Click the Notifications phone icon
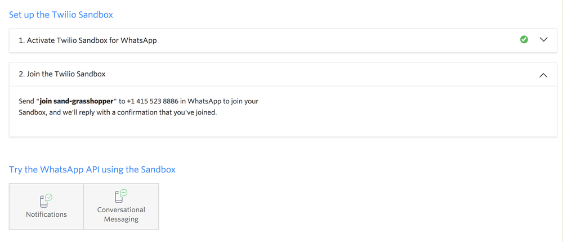The height and width of the screenshot is (242, 563). pos(44,202)
